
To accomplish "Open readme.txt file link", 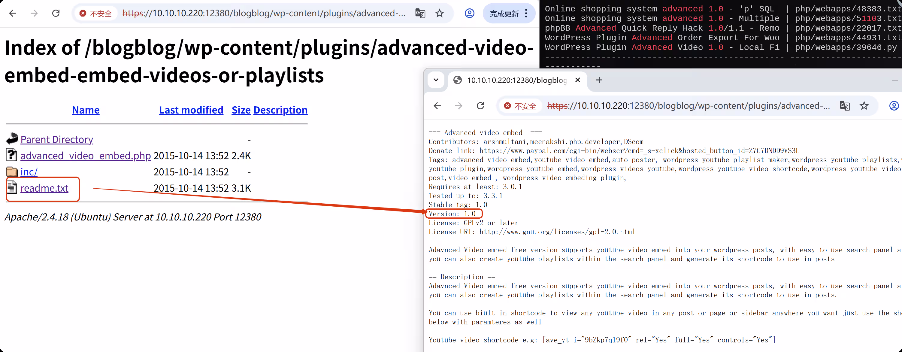I will tap(44, 188).
